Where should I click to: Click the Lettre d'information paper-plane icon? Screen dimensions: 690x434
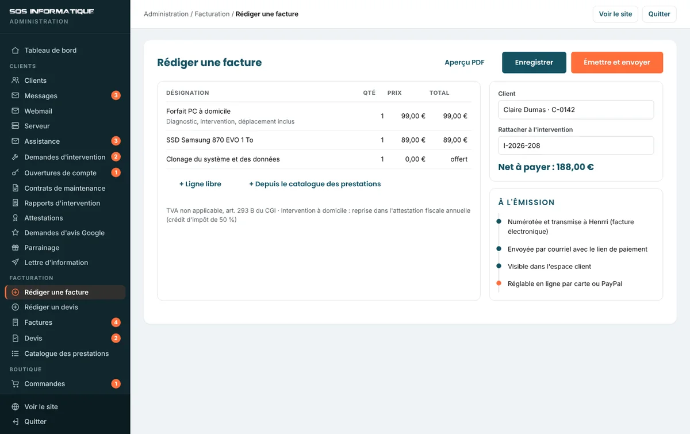pyautogui.click(x=16, y=263)
